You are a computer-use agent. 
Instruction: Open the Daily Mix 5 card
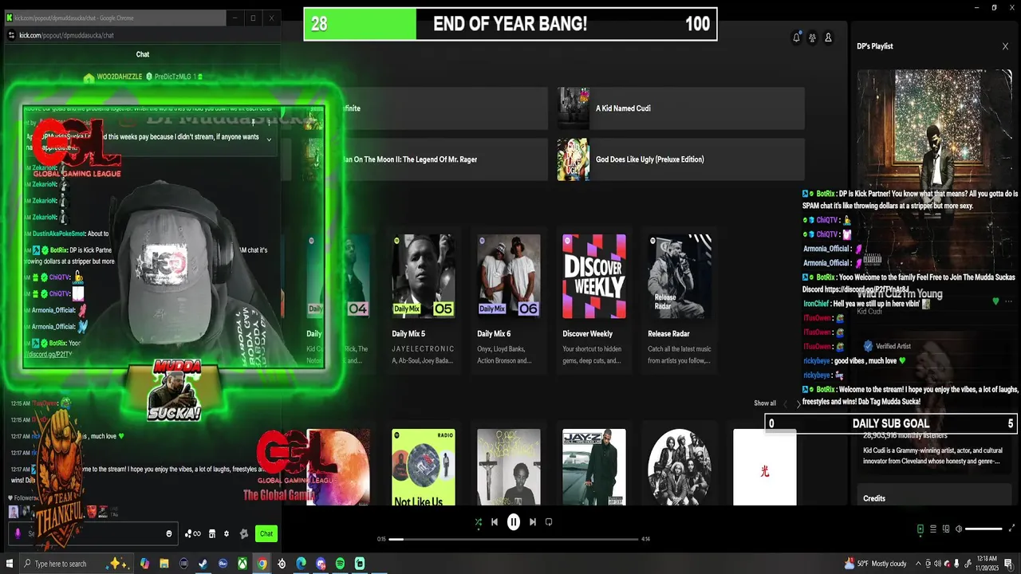(x=424, y=300)
